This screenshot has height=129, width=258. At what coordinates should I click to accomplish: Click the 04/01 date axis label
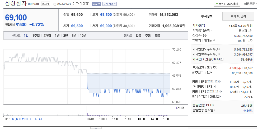pos(91,119)
